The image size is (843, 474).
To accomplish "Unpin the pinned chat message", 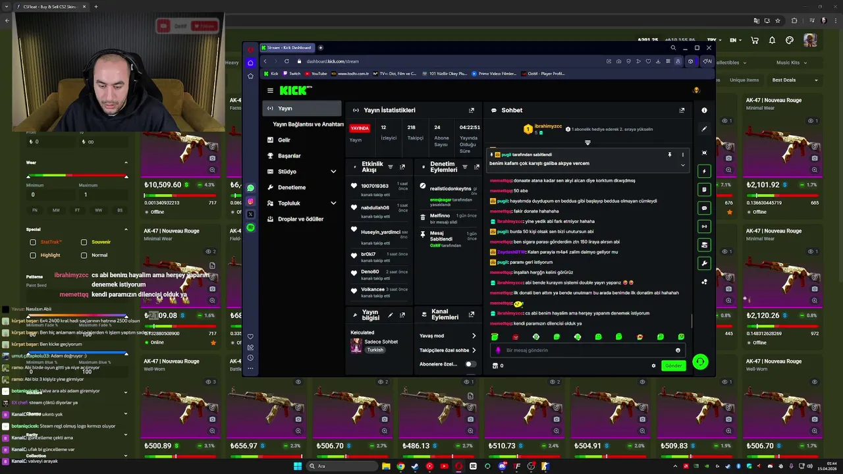I will click(670, 155).
